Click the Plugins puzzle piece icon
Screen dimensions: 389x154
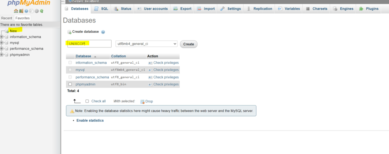tap(361, 9)
